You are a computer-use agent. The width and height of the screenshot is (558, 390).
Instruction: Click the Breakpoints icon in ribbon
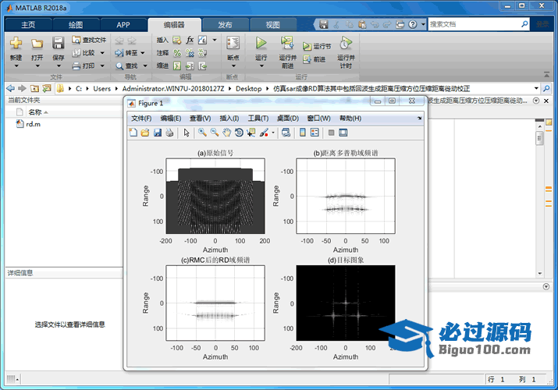click(x=233, y=44)
